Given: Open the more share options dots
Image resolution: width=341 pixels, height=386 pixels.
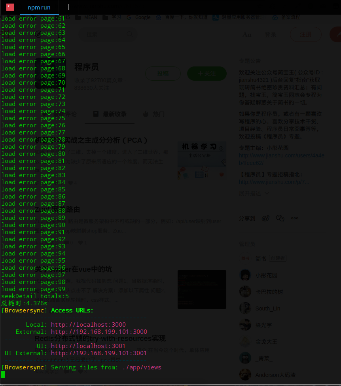Looking at the screenshot, I should coord(294,218).
